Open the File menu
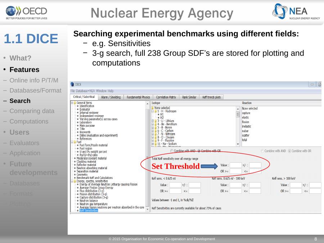The height and width of the screenshot is (243, 324). 72,91
